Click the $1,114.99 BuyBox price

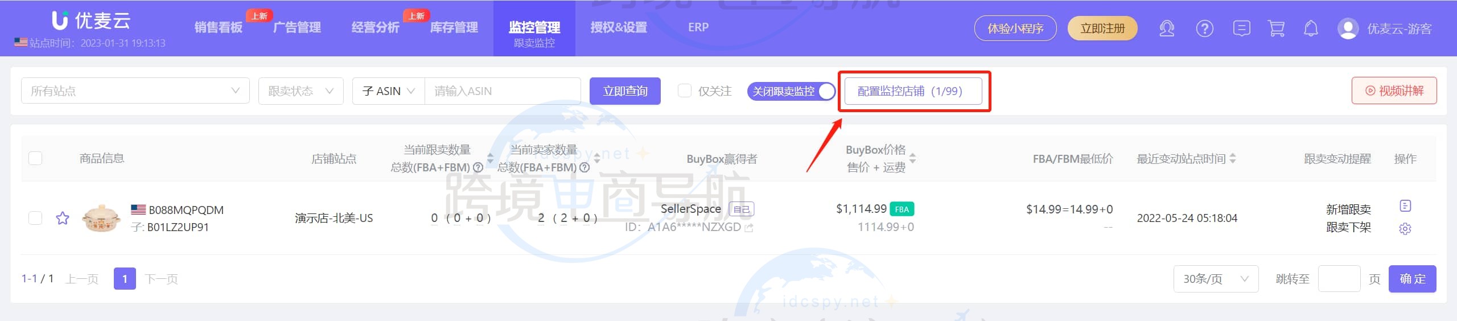point(861,209)
